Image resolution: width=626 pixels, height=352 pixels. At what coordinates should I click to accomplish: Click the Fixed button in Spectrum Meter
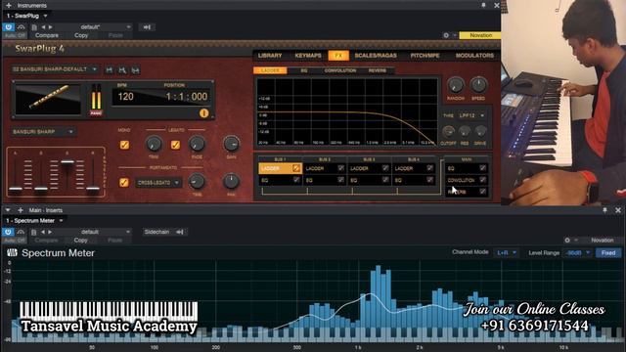608,252
